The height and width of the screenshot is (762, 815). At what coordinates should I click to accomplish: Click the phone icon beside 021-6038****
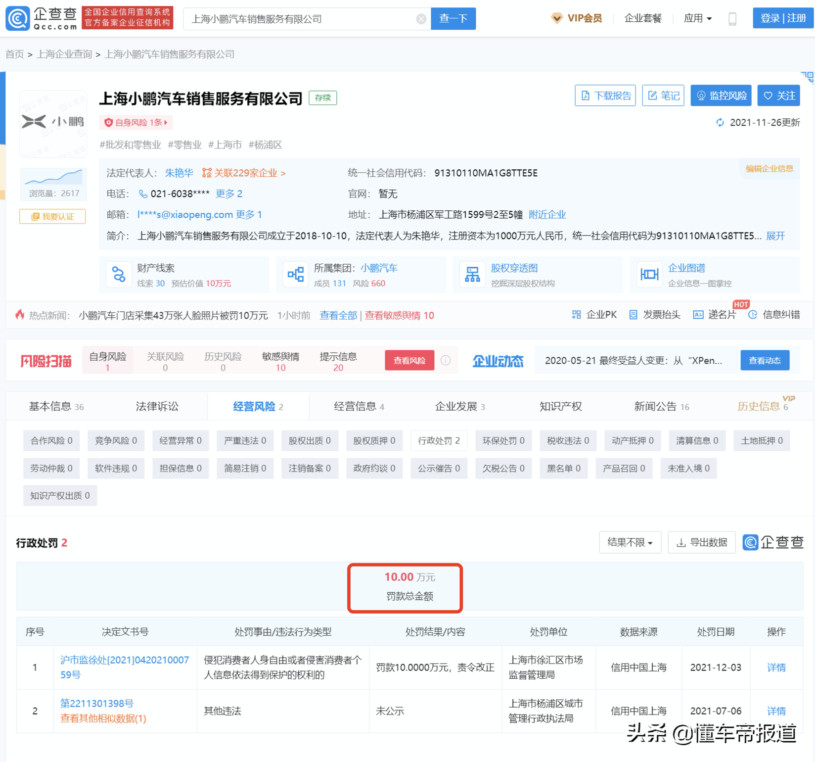coord(143,194)
